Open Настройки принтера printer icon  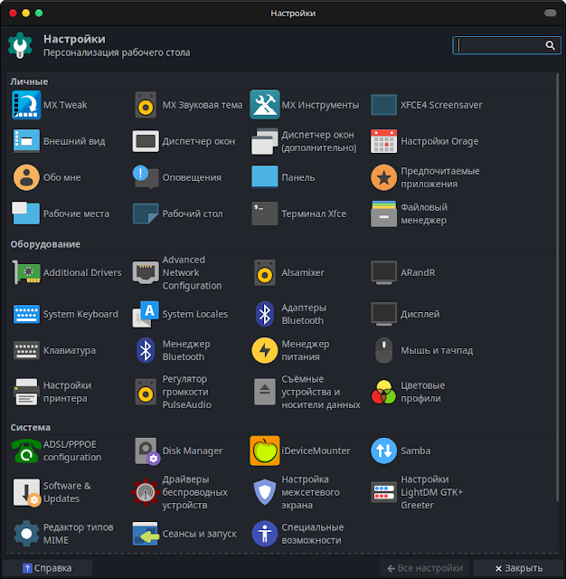(x=26, y=392)
